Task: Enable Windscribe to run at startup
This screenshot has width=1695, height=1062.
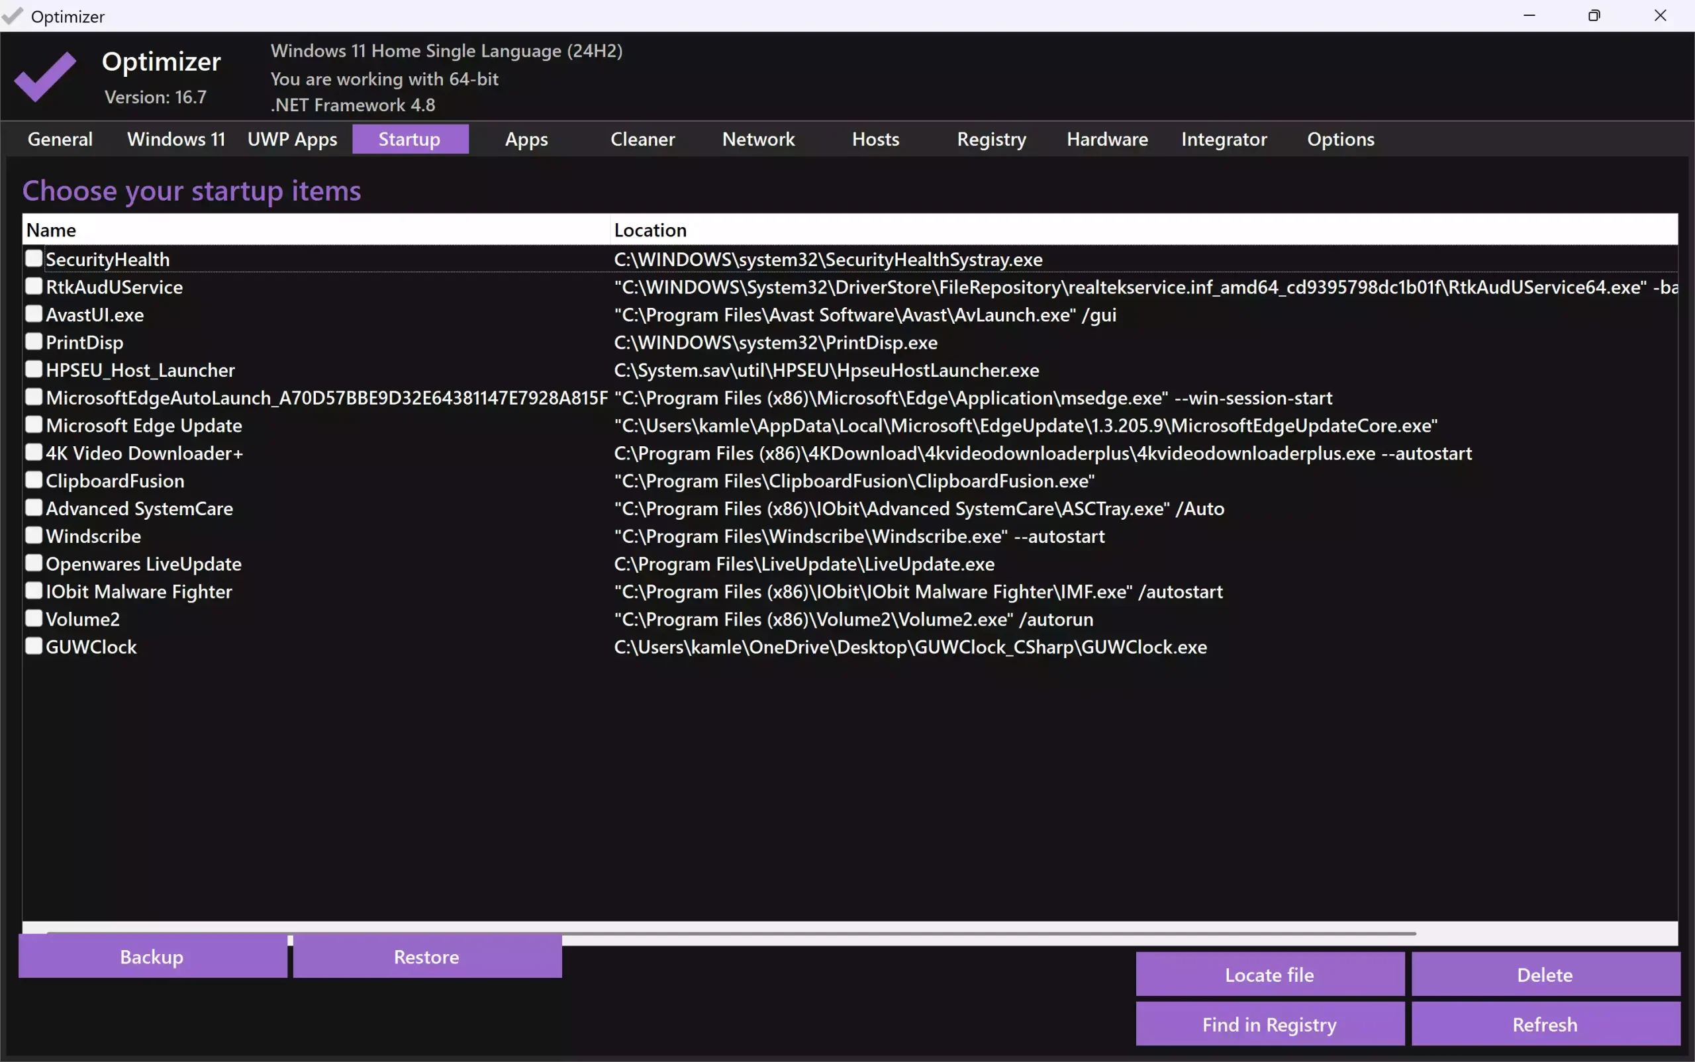Action: click(32, 535)
